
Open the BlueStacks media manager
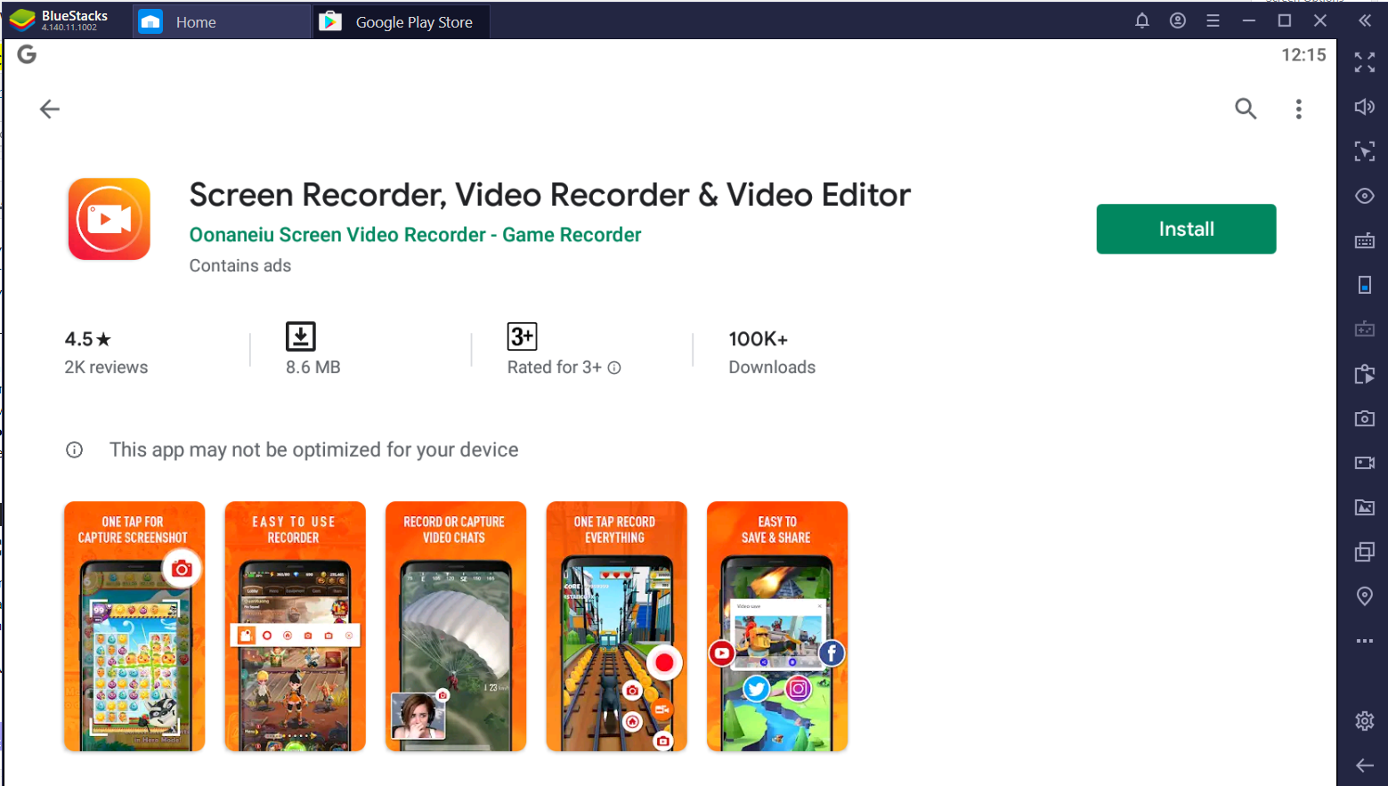tap(1364, 507)
